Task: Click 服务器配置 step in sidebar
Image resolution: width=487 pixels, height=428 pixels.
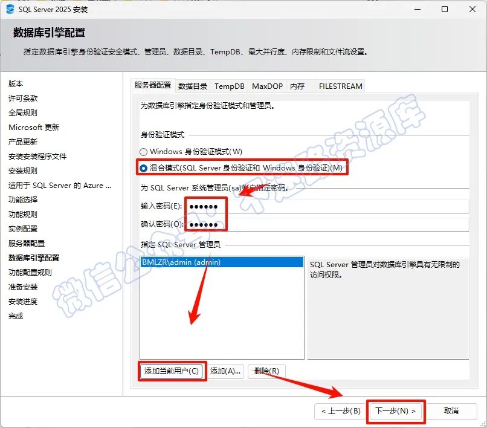Action: [x=27, y=244]
